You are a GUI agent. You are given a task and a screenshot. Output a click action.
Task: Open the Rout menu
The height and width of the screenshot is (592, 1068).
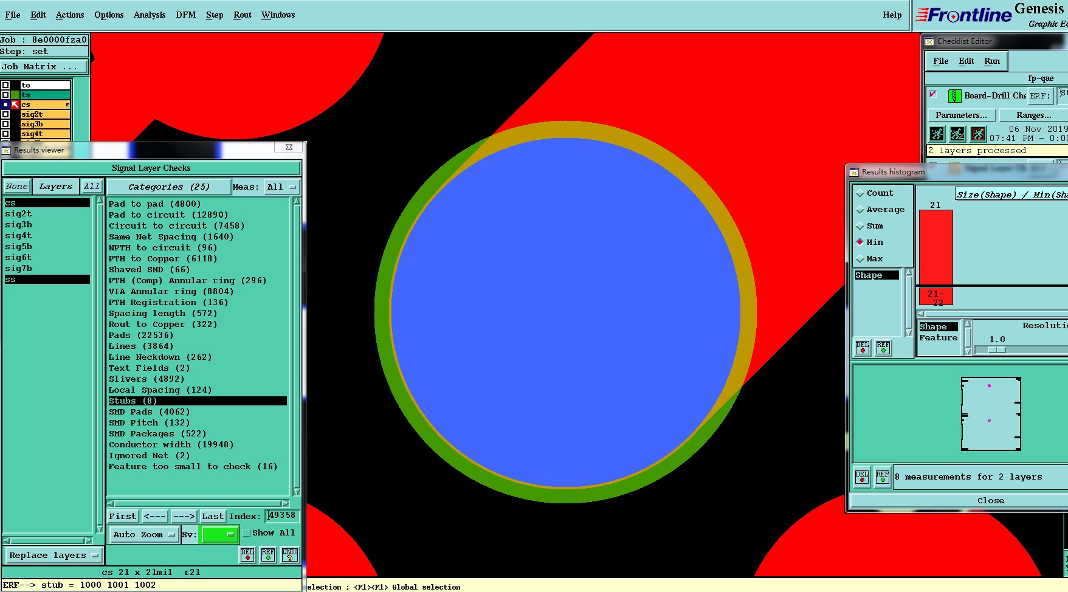243,15
